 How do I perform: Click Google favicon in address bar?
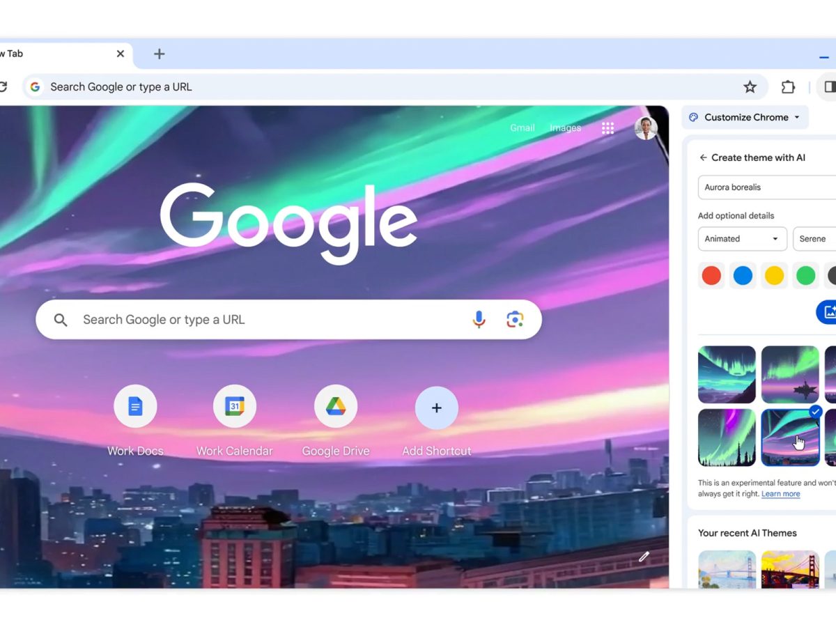pyautogui.click(x=36, y=87)
